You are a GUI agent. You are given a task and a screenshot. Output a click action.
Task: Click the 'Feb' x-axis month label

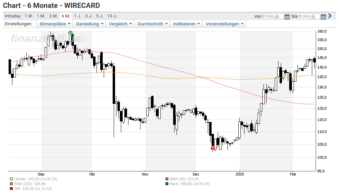point(293,174)
